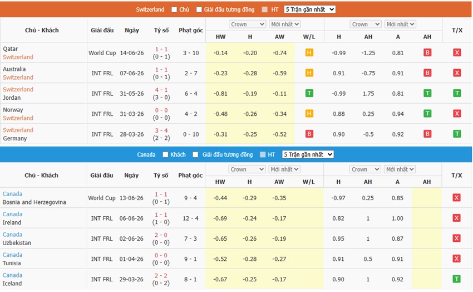Viewport: 473px width, 292px height.
Task: Click green T badge in Norway-Switzerland AH column
Action: pos(427,114)
